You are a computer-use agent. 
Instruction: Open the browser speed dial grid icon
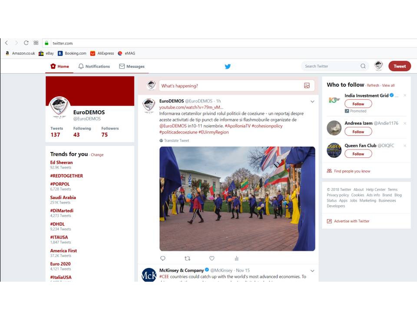tap(36, 43)
